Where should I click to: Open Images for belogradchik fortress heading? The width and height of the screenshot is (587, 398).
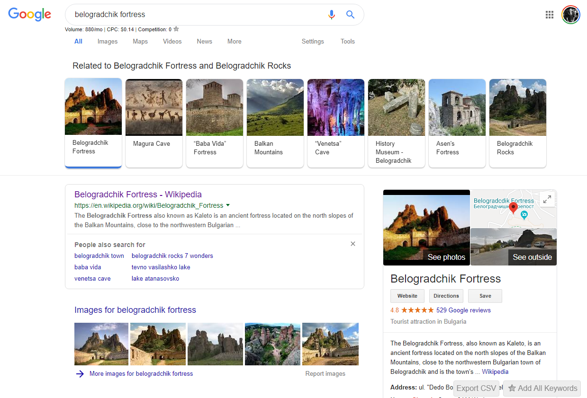(x=135, y=310)
